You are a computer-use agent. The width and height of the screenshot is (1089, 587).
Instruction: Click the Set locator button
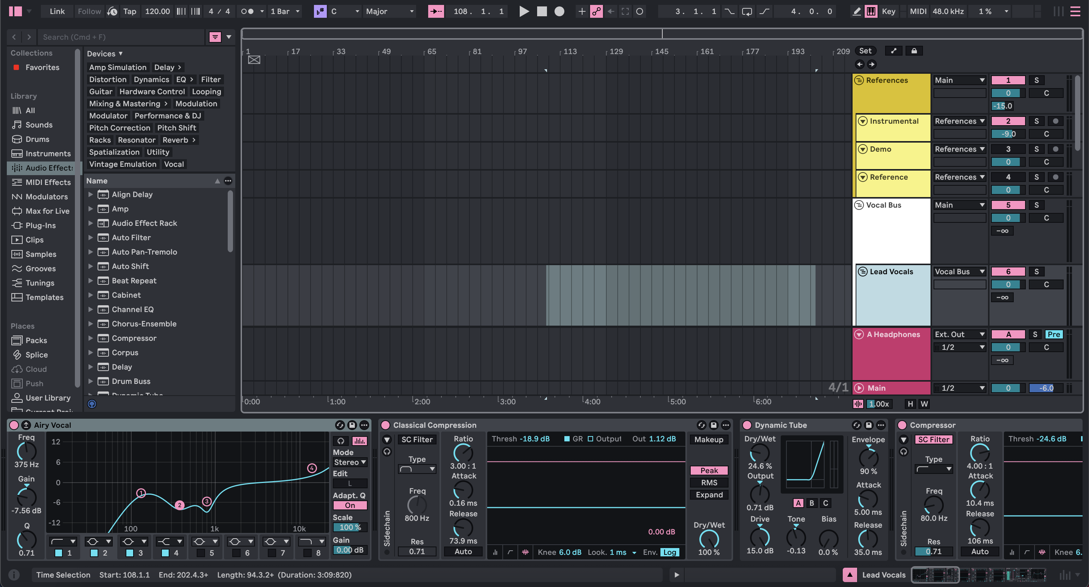[x=865, y=51]
